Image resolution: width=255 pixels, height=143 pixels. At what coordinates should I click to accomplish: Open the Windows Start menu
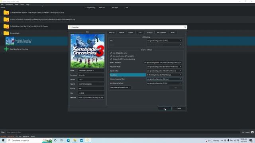tap(3, 140)
